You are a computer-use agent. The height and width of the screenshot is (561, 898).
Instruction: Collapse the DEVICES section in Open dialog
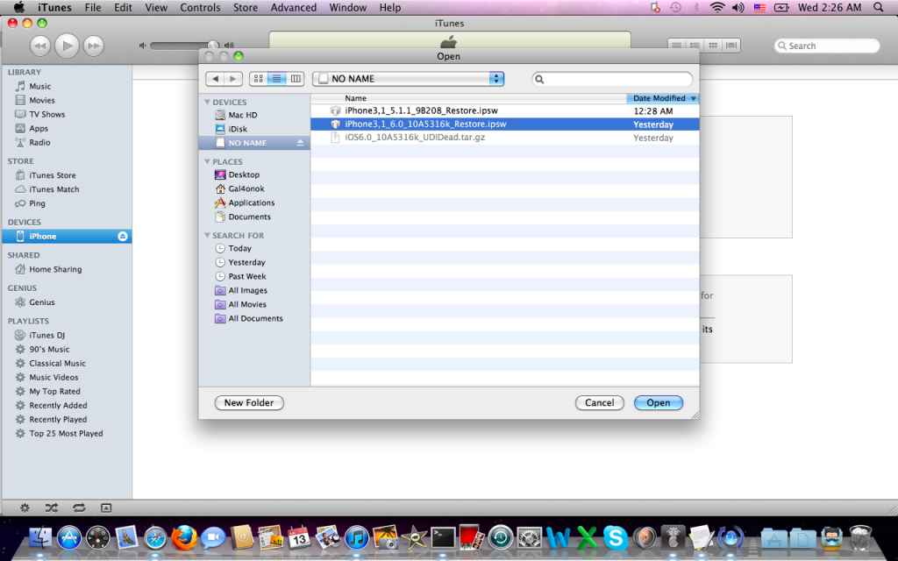click(207, 102)
